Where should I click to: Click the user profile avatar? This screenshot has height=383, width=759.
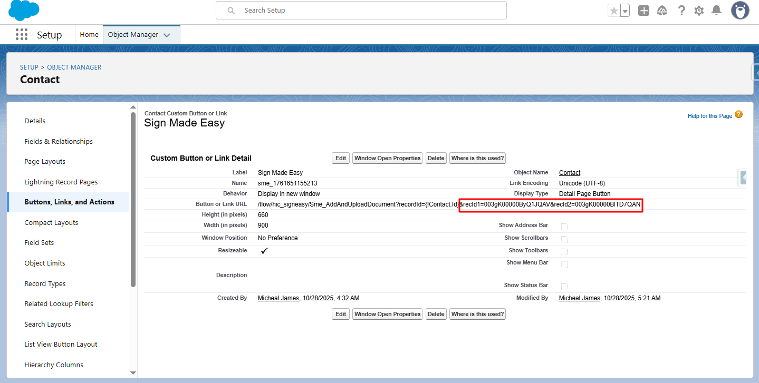pos(740,11)
